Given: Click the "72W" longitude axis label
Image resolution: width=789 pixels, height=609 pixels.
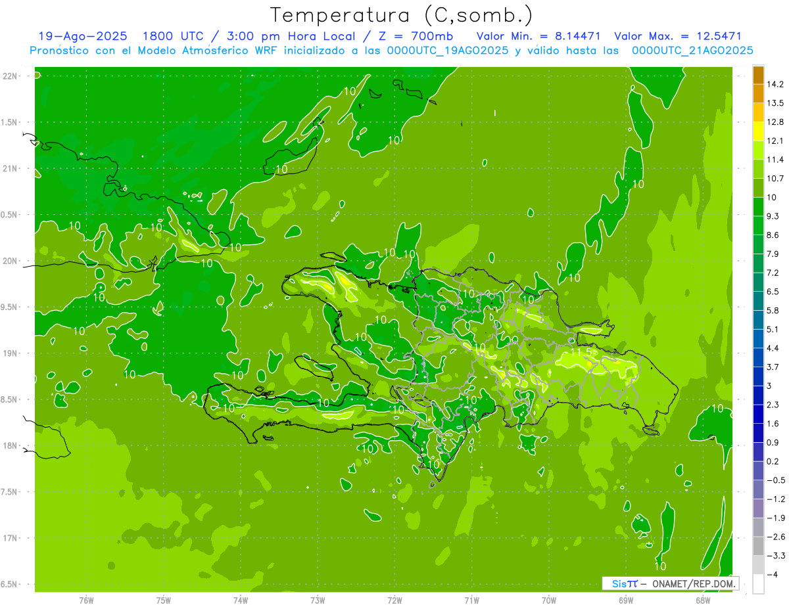Looking at the screenshot, I should pos(394,600).
